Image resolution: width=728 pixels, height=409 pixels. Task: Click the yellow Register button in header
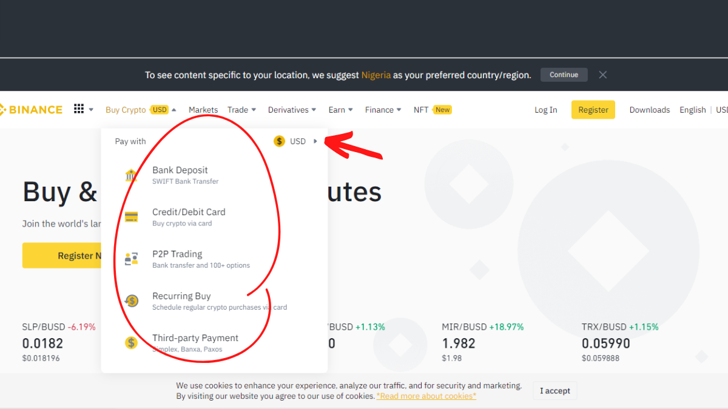coord(593,110)
